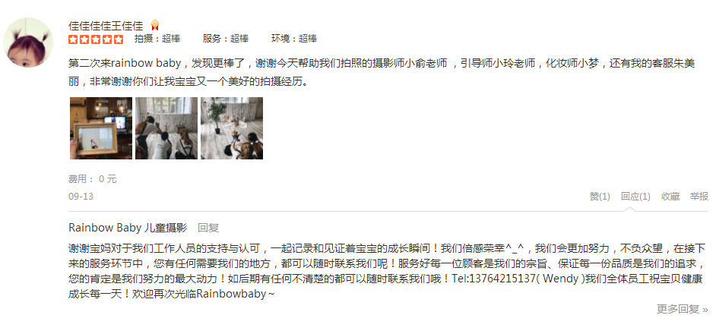Toggle the 回应(1) replies section

[635, 197]
